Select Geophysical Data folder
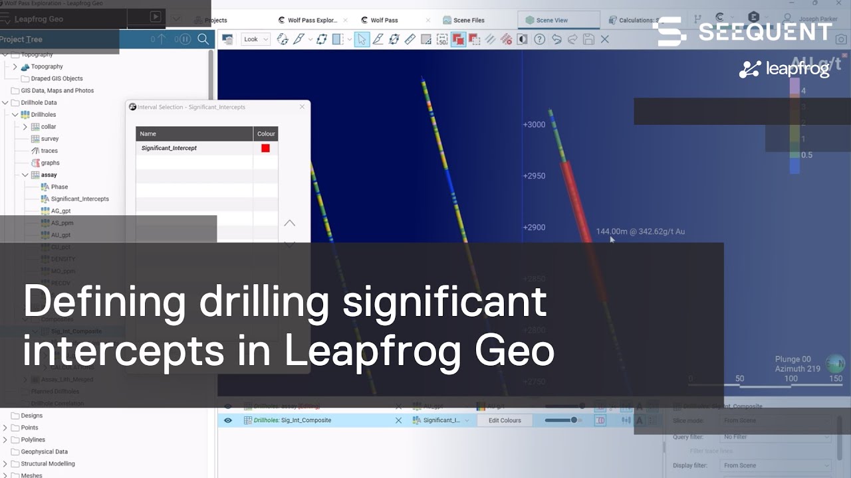 coord(44,452)
